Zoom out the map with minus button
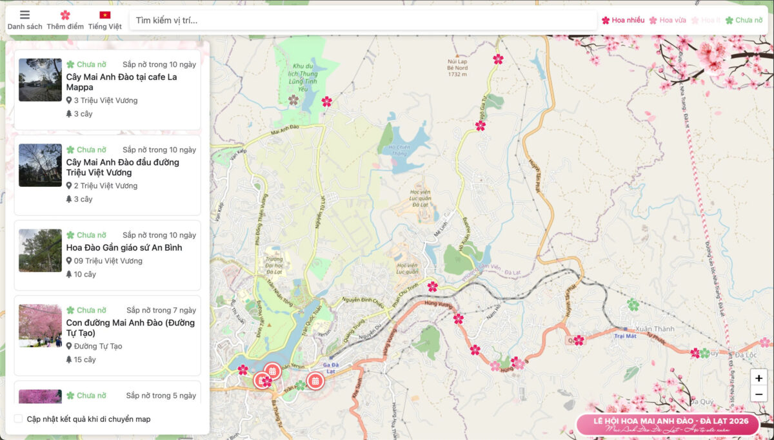This screenshot has height=440, width=774. pyautogui.click(x=759, y=394)
